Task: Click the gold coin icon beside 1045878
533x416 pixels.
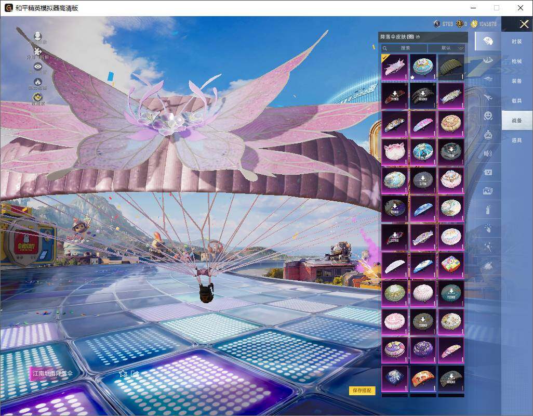Action: pyautogui.click(x=474, y=24)
